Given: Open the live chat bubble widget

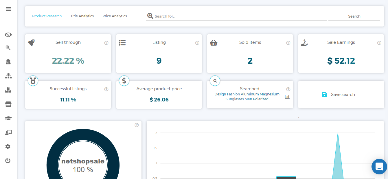Looking at the screenshot, I should 379,167.
